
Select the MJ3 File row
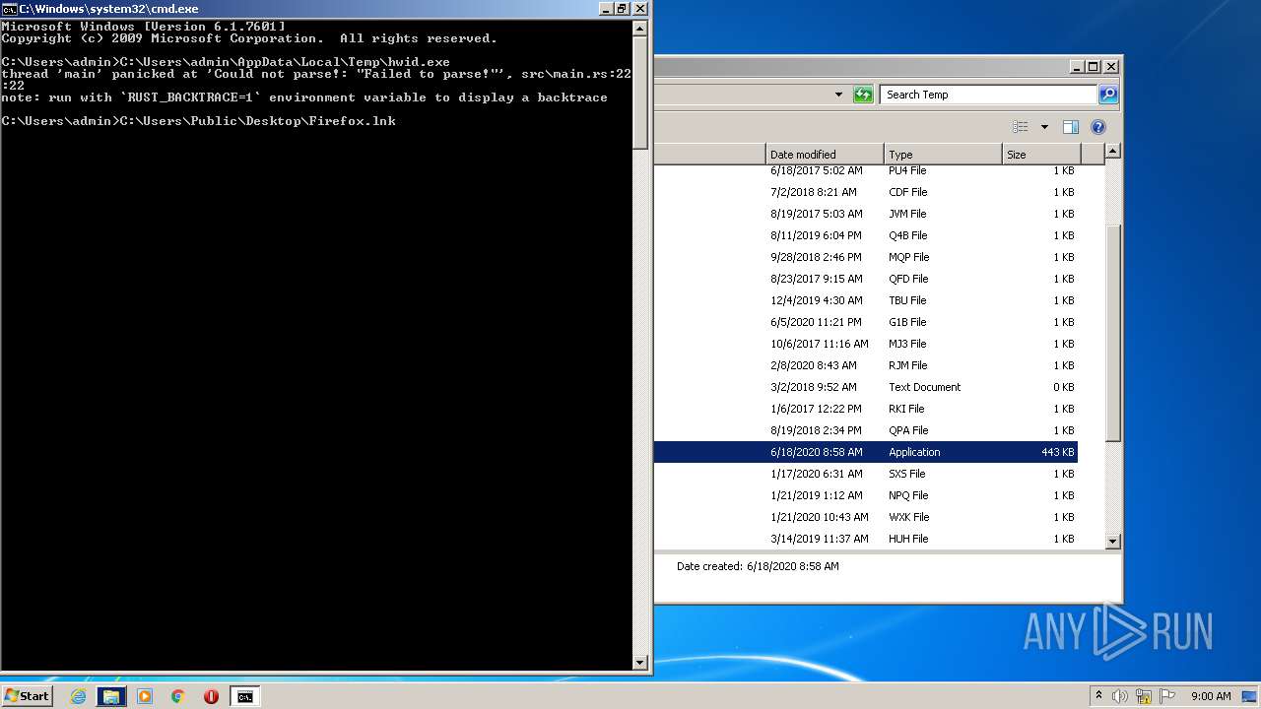[x=866, y=344]
